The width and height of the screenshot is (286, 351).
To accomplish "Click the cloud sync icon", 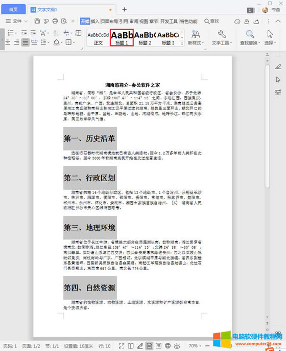I will tap(237, 21).
